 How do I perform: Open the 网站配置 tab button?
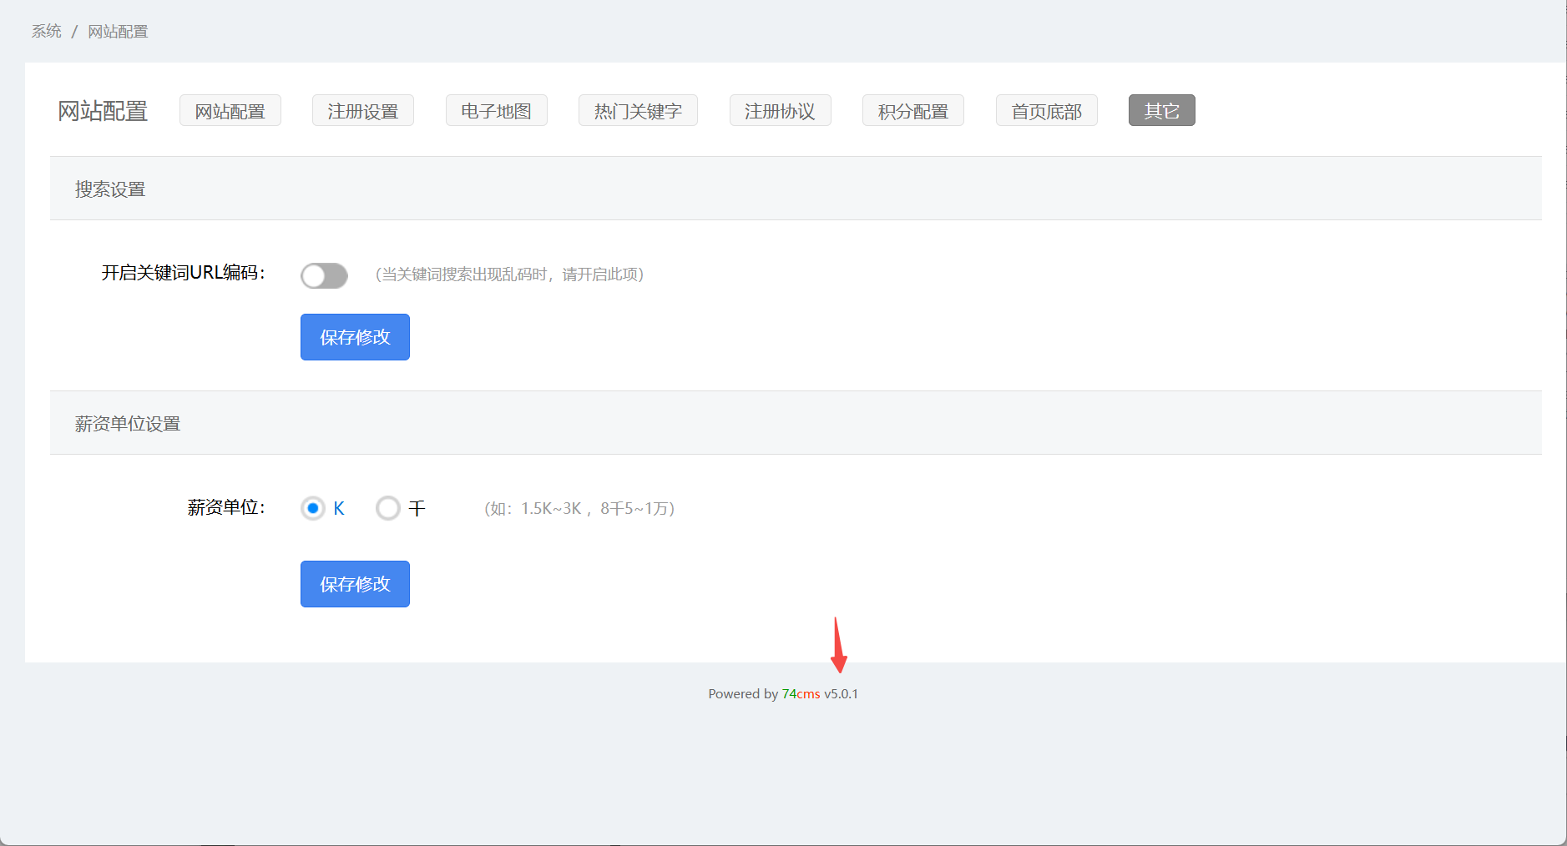click(x=230, y=111)
